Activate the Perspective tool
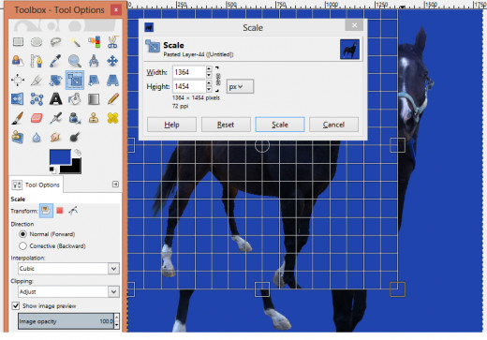Image resolution: width=487 pixels, height=340 pixels. coord(112,81)
